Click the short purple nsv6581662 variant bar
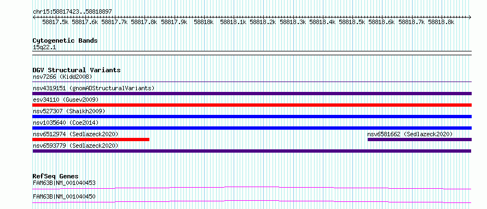487x209 pixels. click(x=420, y=140)
